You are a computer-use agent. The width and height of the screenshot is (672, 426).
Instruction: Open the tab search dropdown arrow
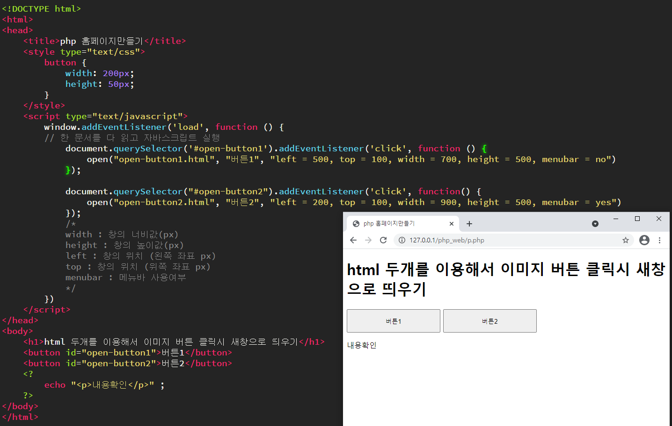[x=595, y=224]
